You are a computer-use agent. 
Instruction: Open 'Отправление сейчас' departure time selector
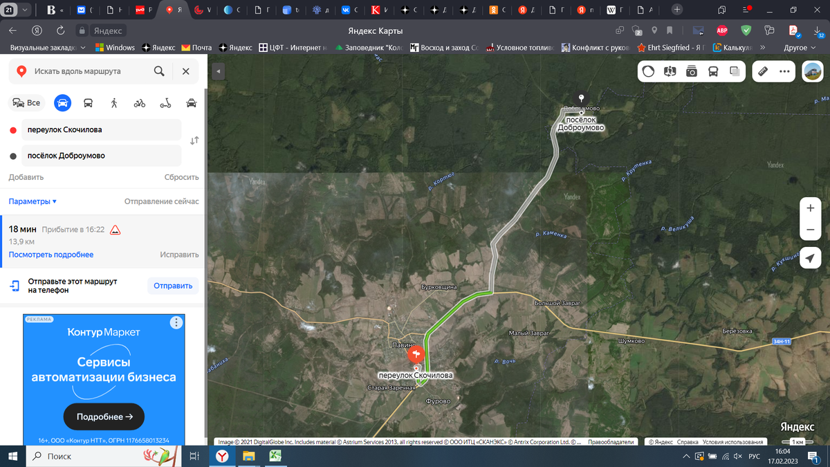click(161, 201)
